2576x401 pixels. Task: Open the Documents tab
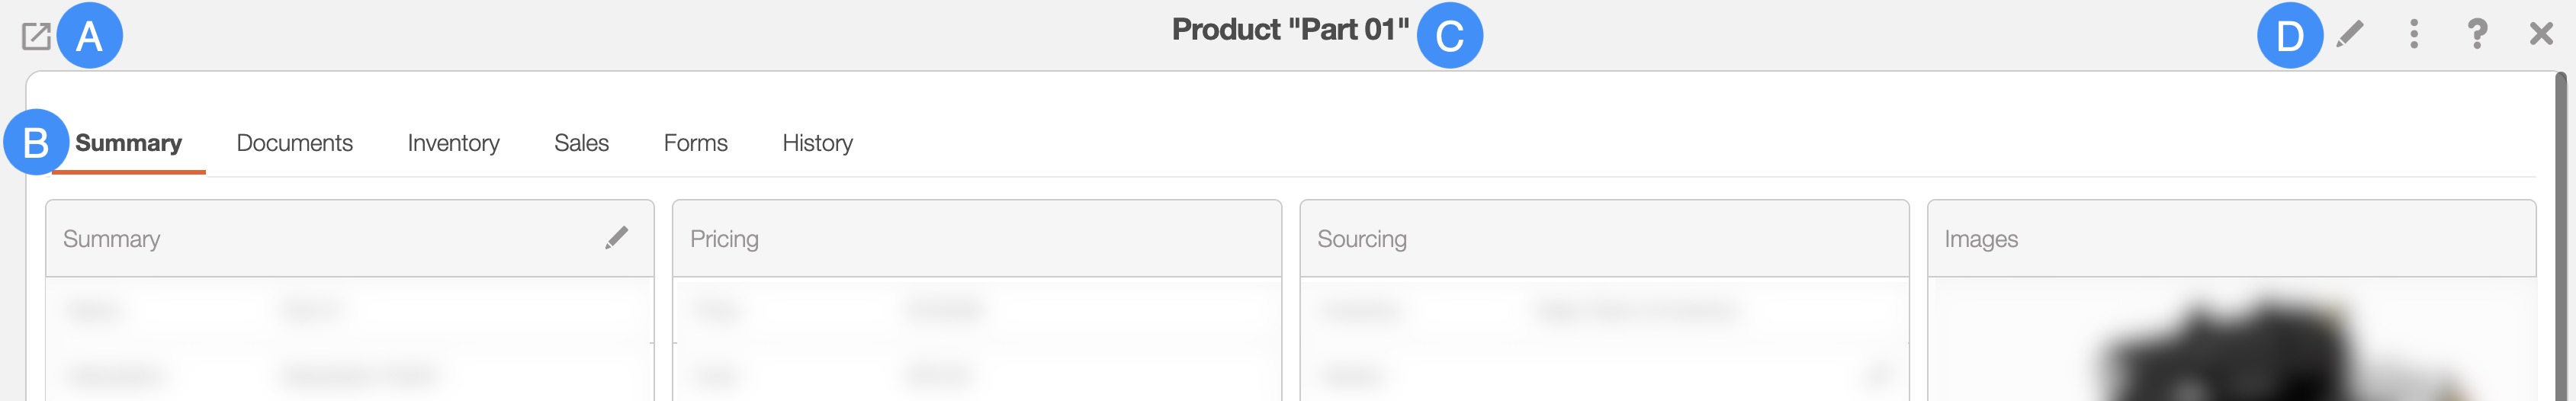point(294,143)
